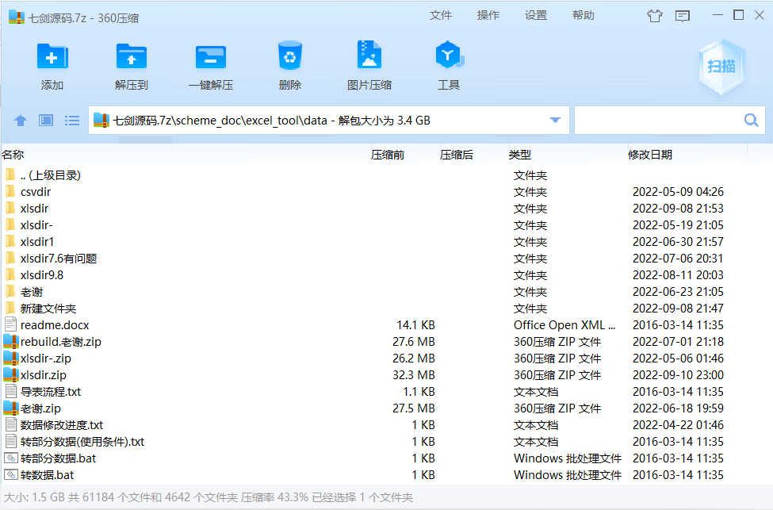This screenshot has height=510, width=773.
Task: Close the 360压缩 window
Action: tap(760, 15)
